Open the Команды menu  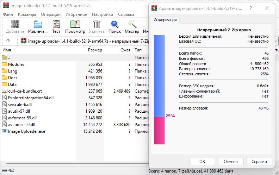(27, 14)
